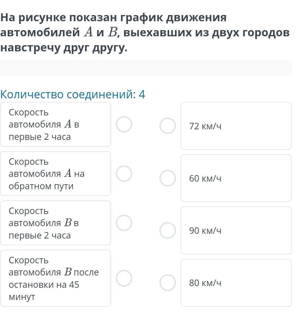Click the card about B после остановки на 45 минут
The image size is (305, 333).
[x=56, y=278]
